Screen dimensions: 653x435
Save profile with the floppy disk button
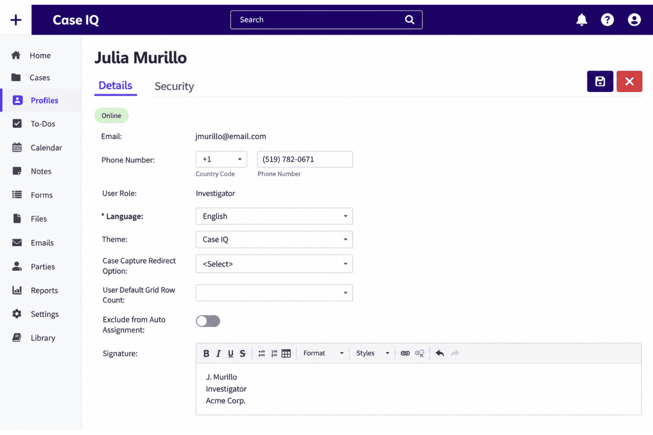point(600,82)
